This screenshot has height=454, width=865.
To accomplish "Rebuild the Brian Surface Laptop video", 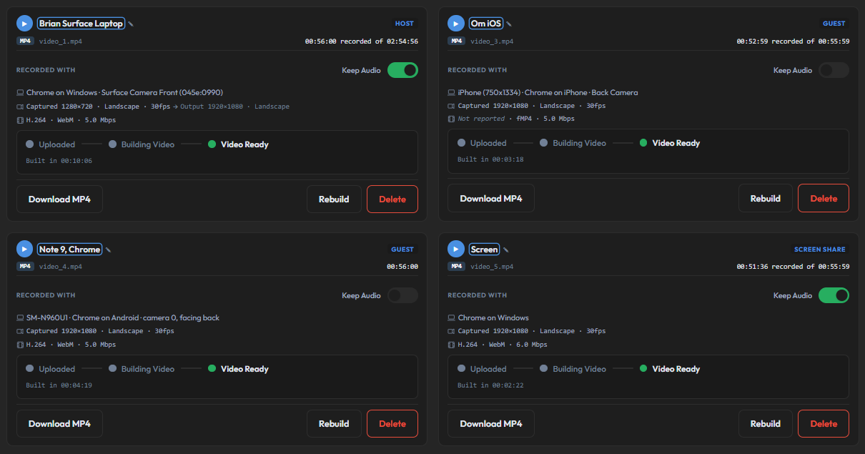I will pyautogui.click(x=334, y=199).
